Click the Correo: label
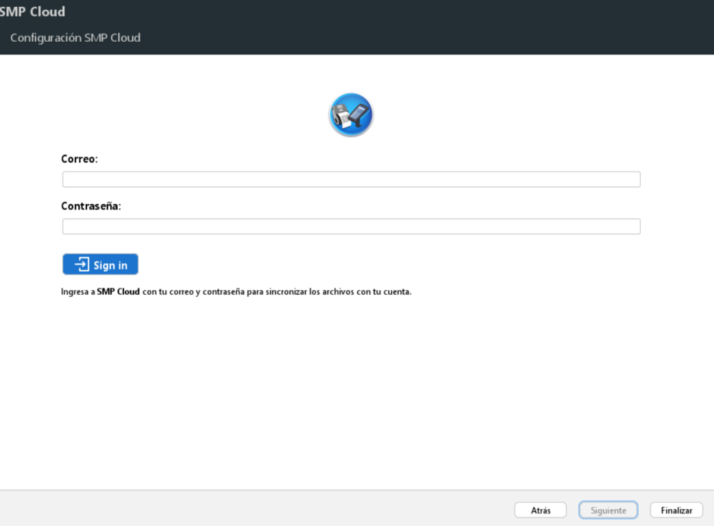The width and height of the screenshot is (714, 526). 79,159
